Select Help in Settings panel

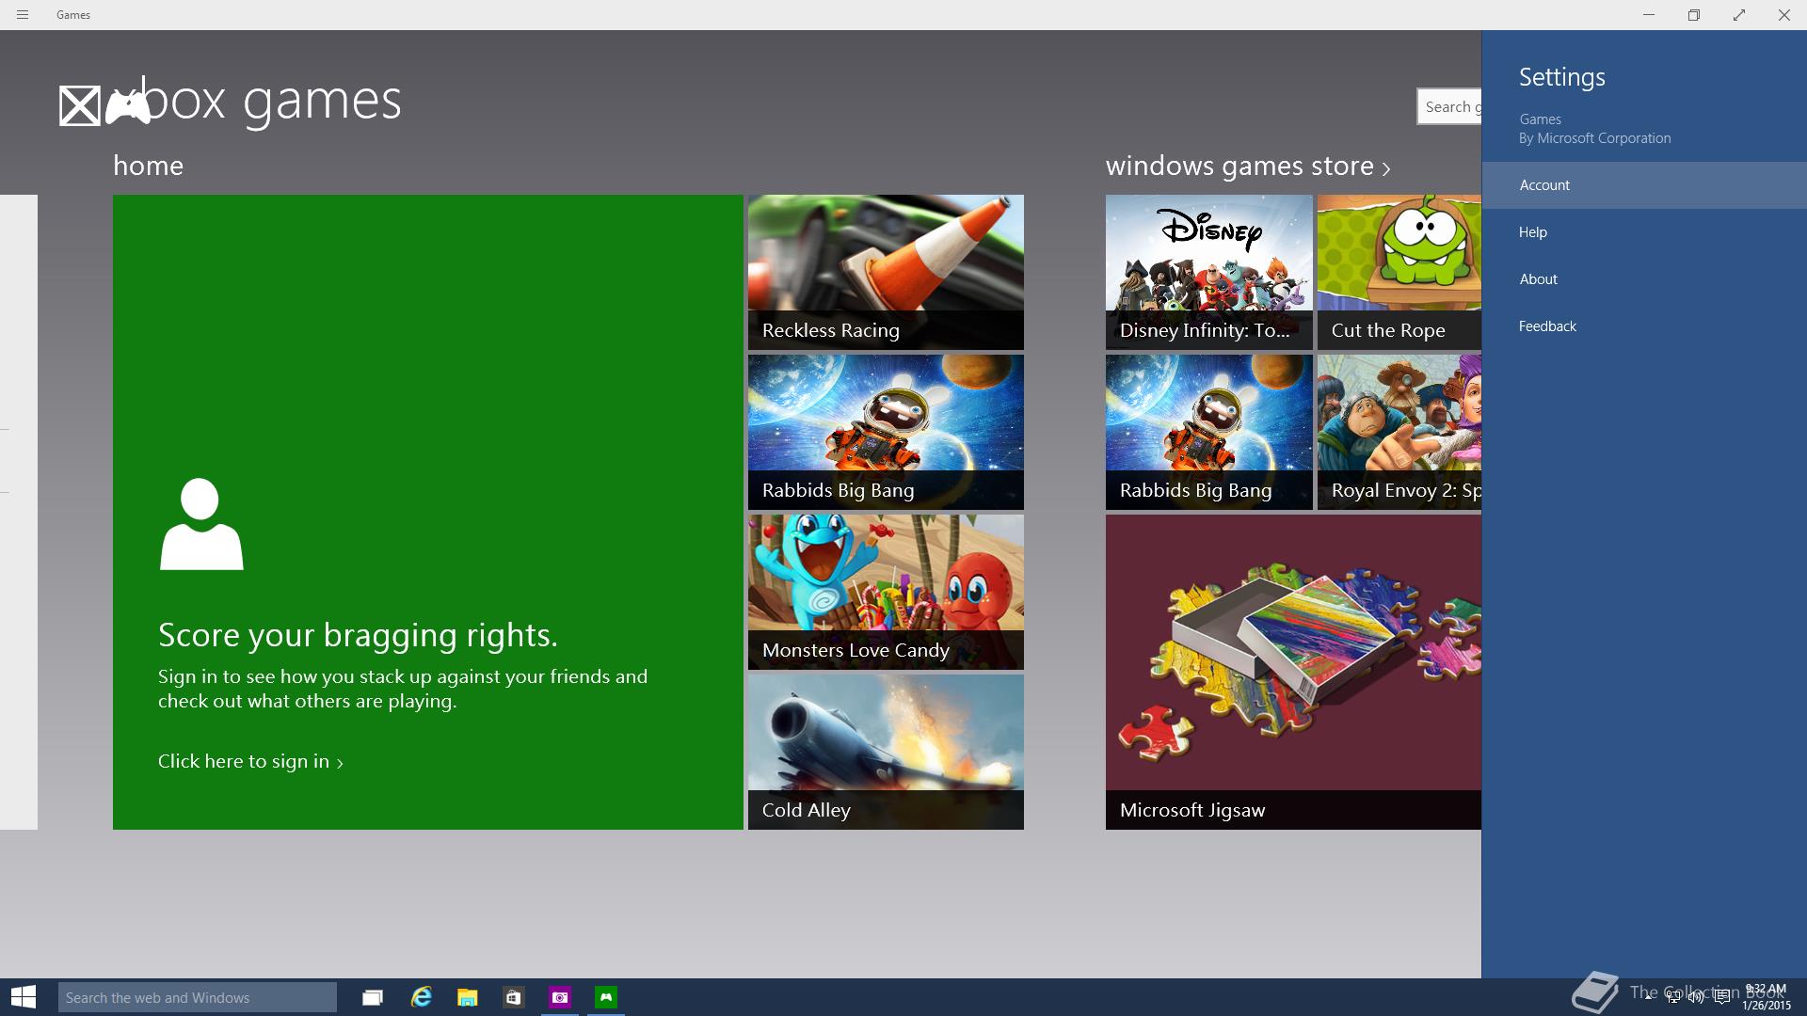[x=1533, y=232]
